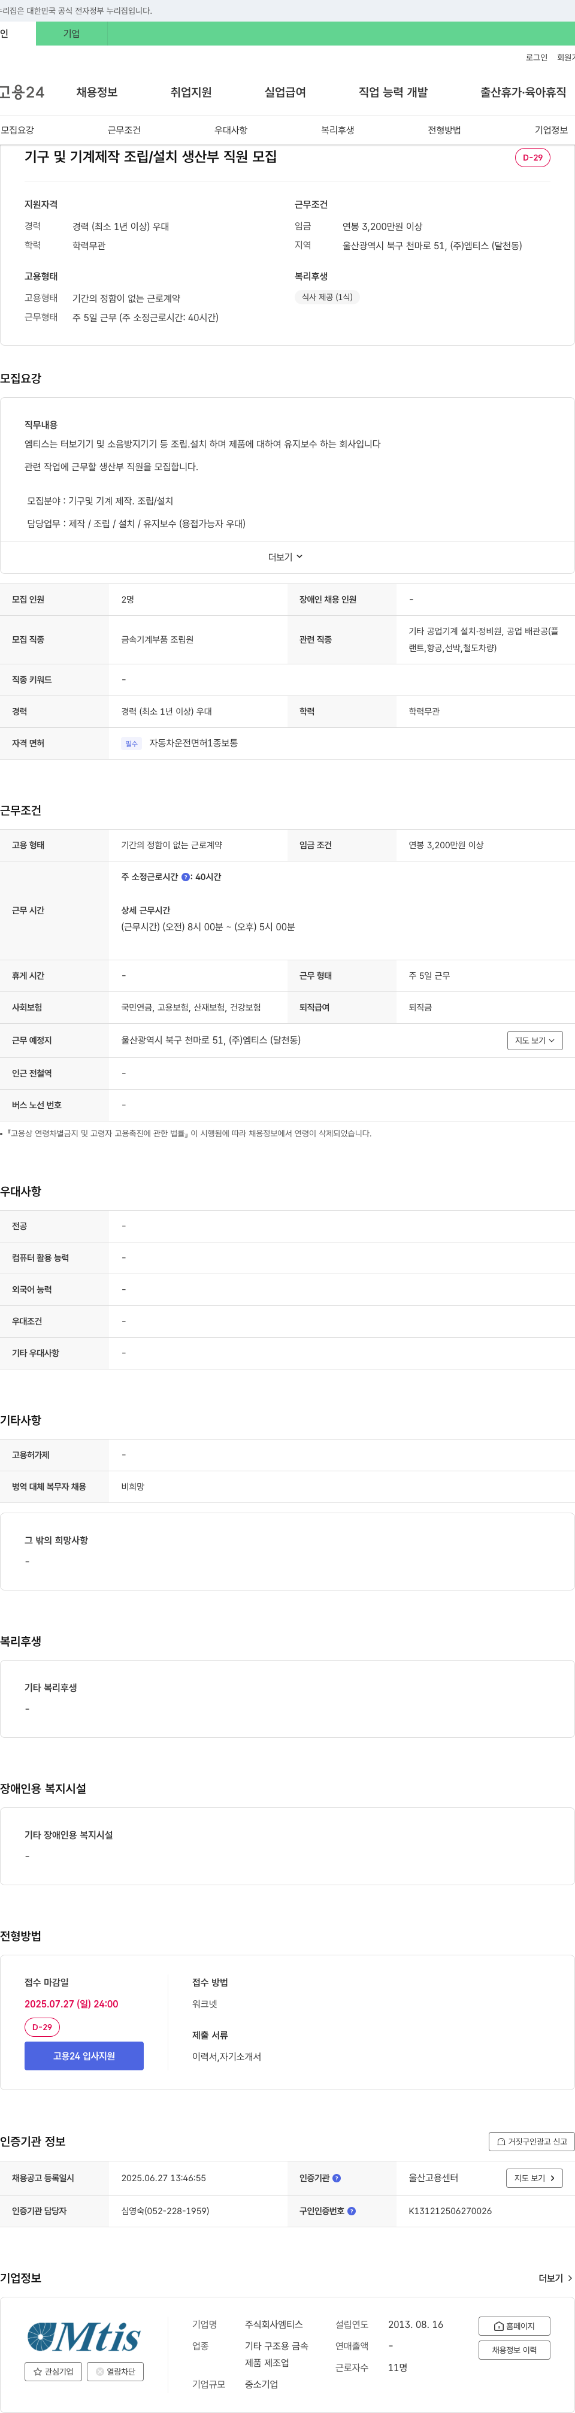View 채용정보 이력 of the company
Image resolution: width=575 pixels, height=2413 pixels.
(514, 2350)
